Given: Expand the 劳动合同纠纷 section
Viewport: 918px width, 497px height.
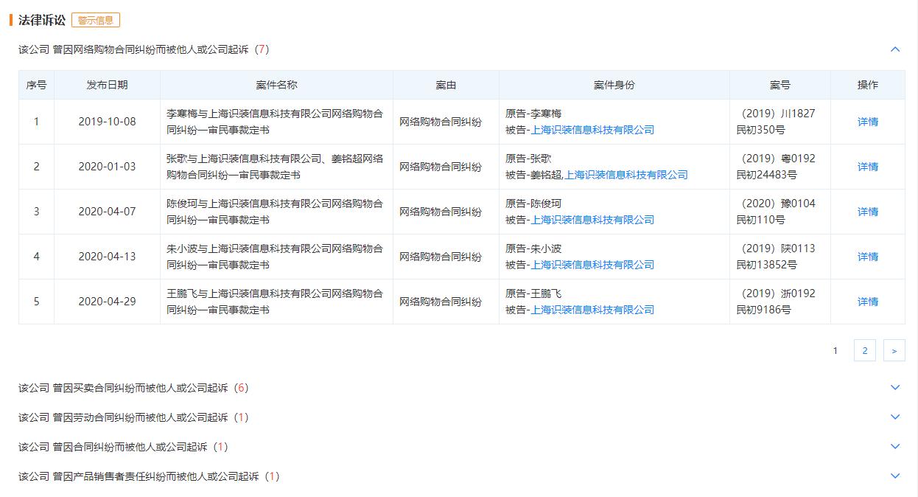Looking at the screenshot, I should click(895, 417).
